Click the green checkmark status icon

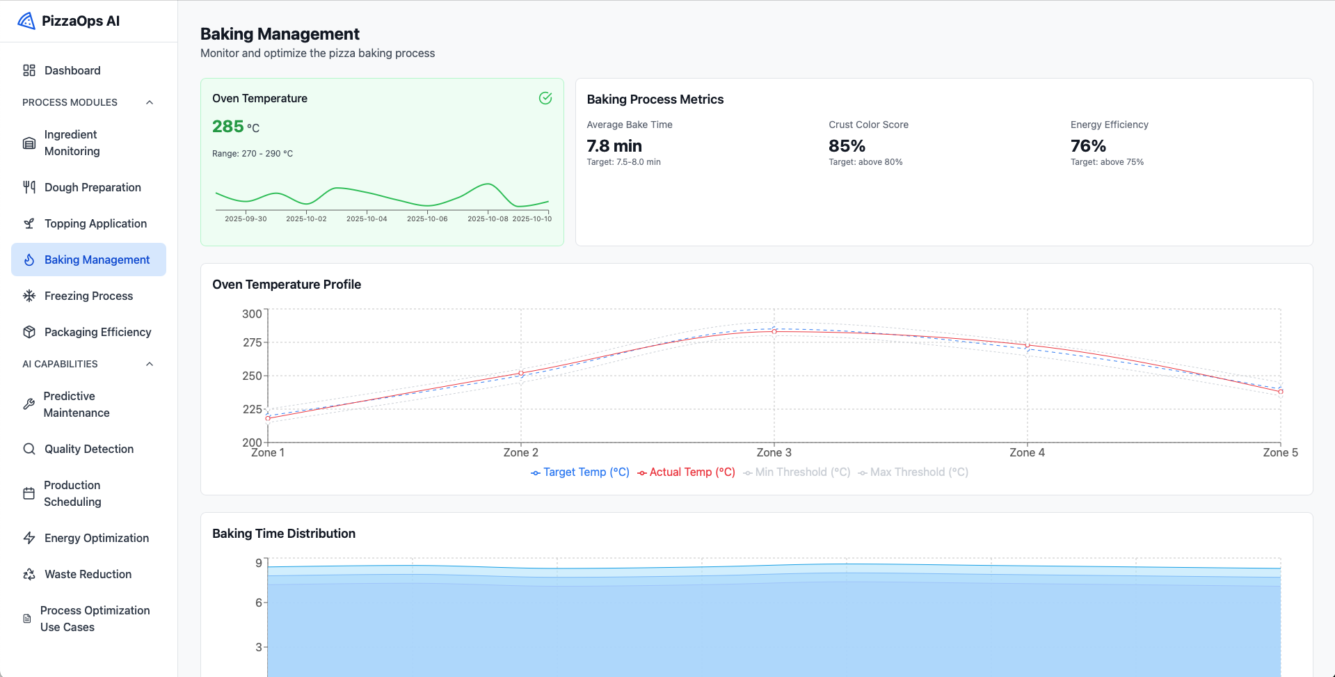coord(545,98)
